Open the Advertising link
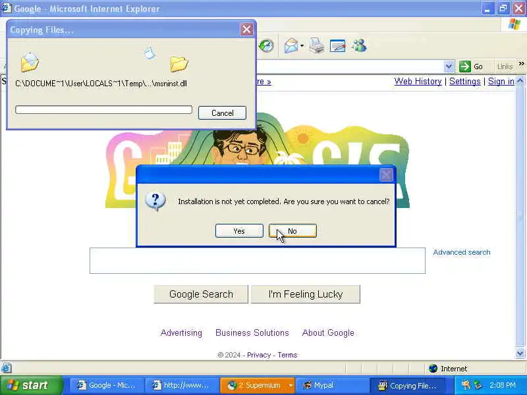 181,333
